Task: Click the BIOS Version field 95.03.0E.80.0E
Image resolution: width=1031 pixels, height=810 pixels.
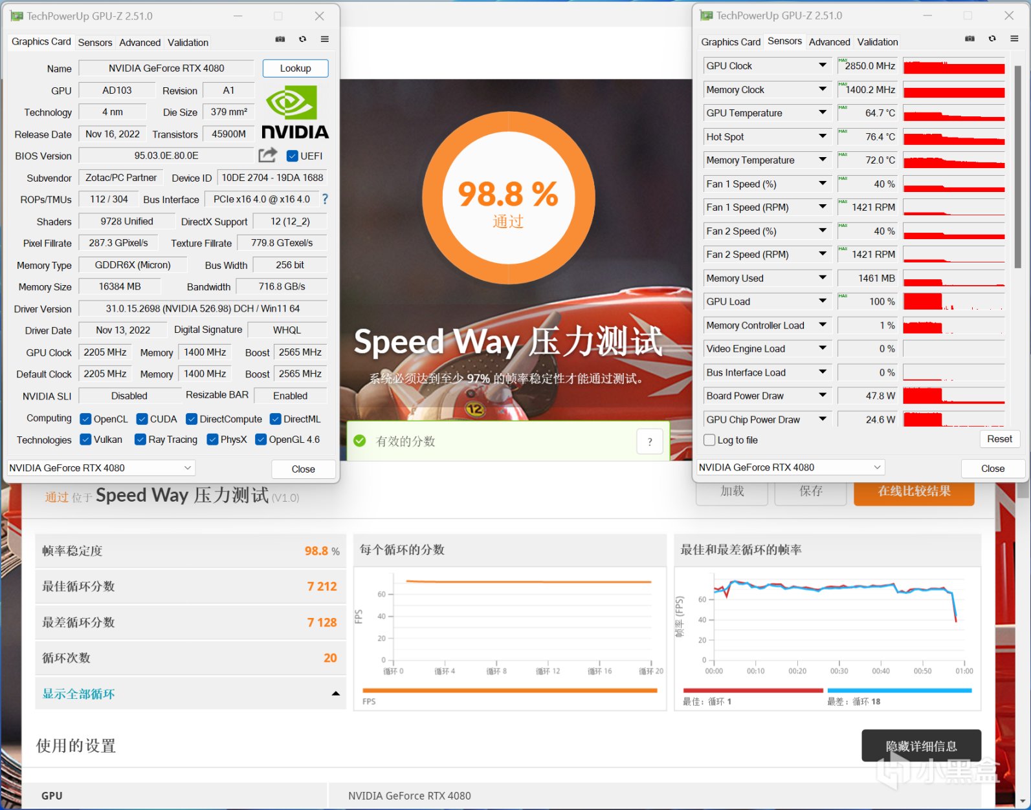Action: coord(166,156)
